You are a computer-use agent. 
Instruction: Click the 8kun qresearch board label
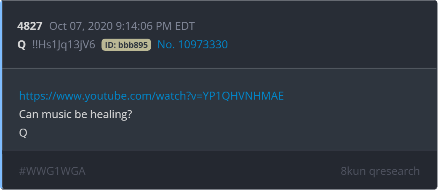pyautogui.click(x=380, y=171)
